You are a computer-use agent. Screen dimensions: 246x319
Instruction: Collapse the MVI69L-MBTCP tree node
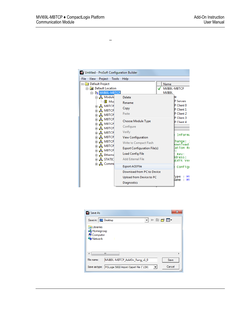point(92,93)
